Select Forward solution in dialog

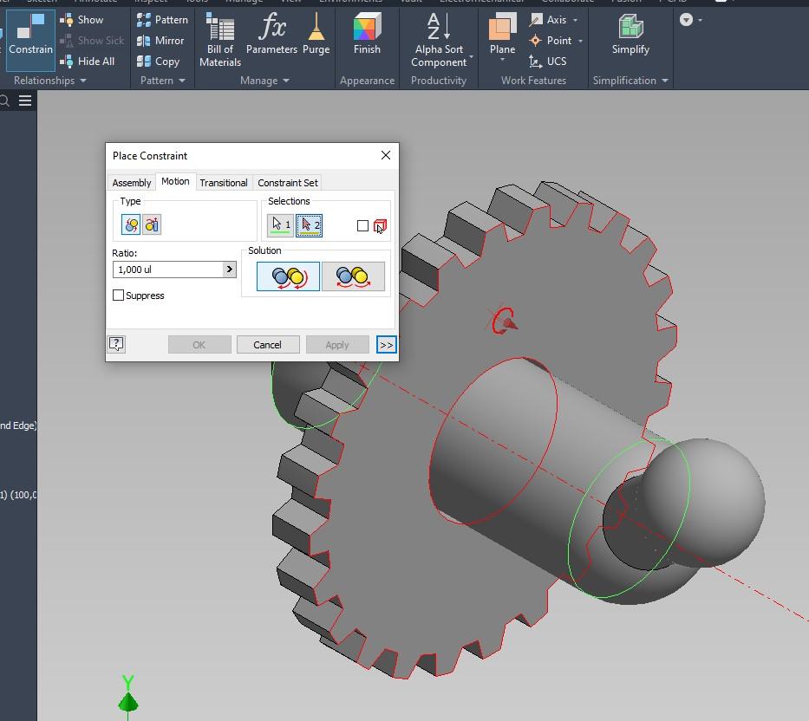(289, 277)
